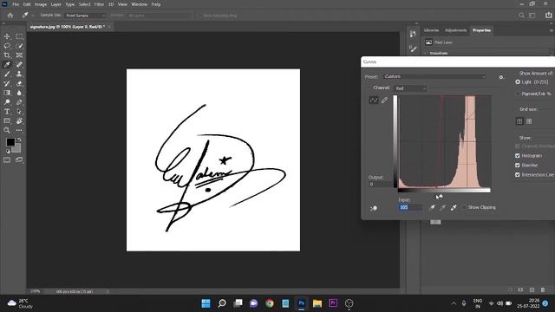Image resolution: width=555 pixels, height=312 pixels.
Task: Open the Filter menu
Action: click(x=99, y=4)
